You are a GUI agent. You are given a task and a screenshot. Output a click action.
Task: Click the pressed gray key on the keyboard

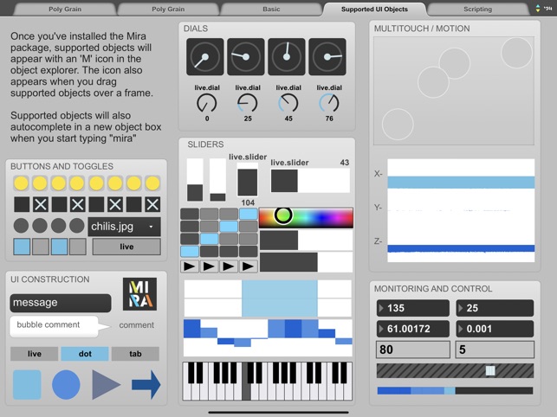246,391
